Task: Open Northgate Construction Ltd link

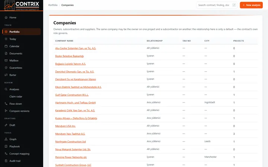Action: pos(70,142)
